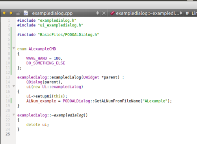This screenshot has height=144, width=197.
Task: Click the GetALNumFromFileName function call
Action: pos(117,101)
